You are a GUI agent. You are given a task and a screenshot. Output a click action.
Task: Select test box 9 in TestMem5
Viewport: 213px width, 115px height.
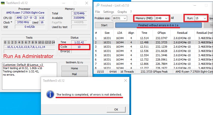click(36, 42)
